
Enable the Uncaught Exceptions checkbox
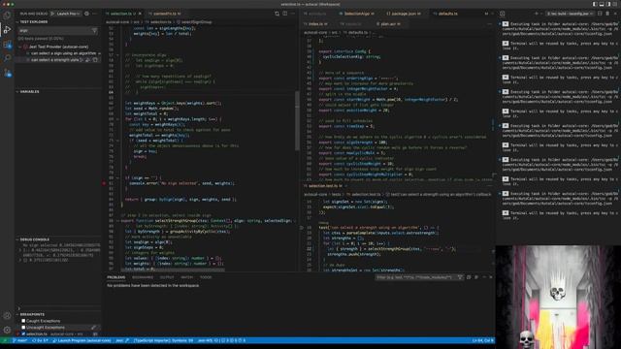point(23,328)
